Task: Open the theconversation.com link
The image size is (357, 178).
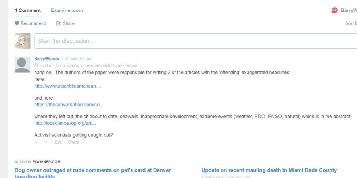Action: (x=69, y=105)
